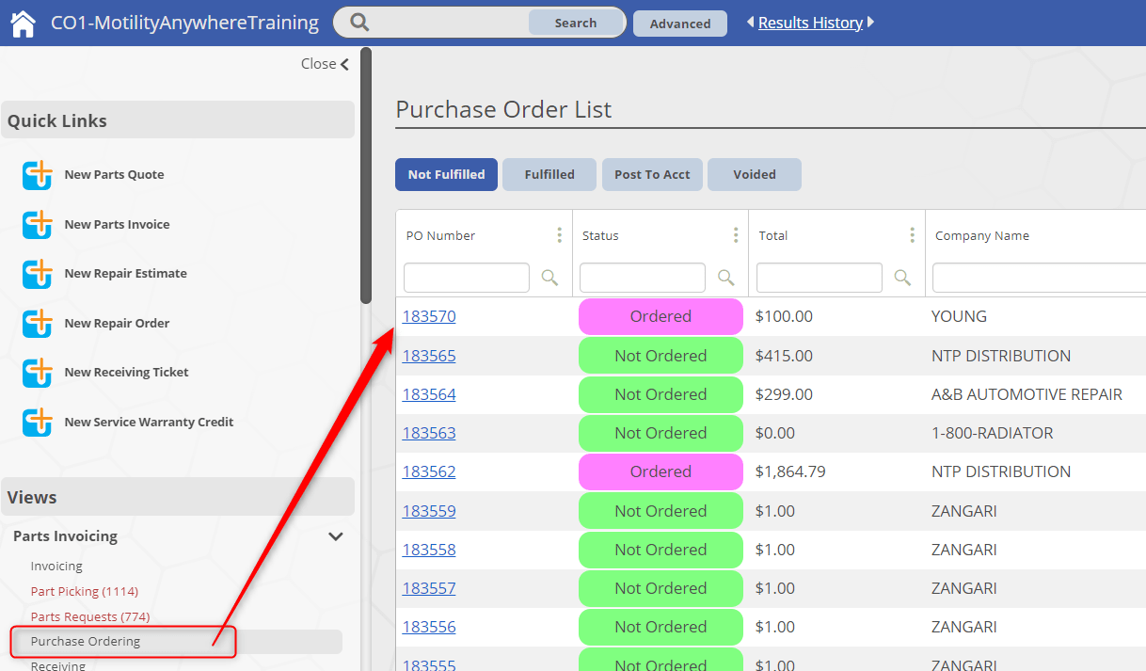The height and width of the screenshot is (671, 1146).
Task: Open the Results History link
Action: [810, 23]
